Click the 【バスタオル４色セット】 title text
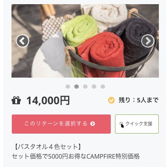Screen dimensions: 166x167 click(47, 147)
